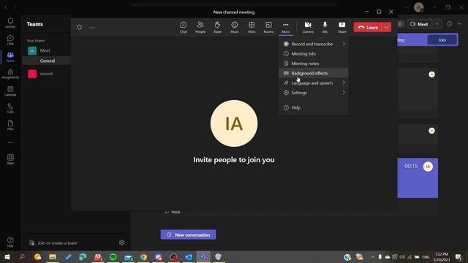This screenshot has height=263, width=468.
Task: Open Chat in Teams sidebar
Action: [x=10, y=39]
